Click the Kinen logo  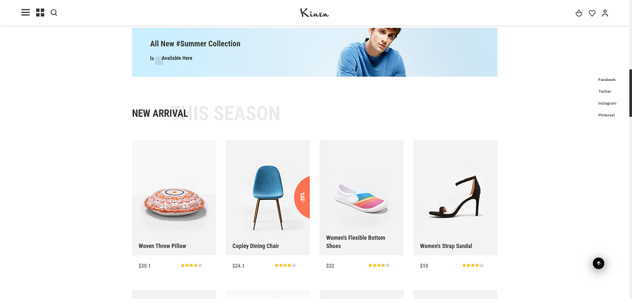tap(314, 13)
